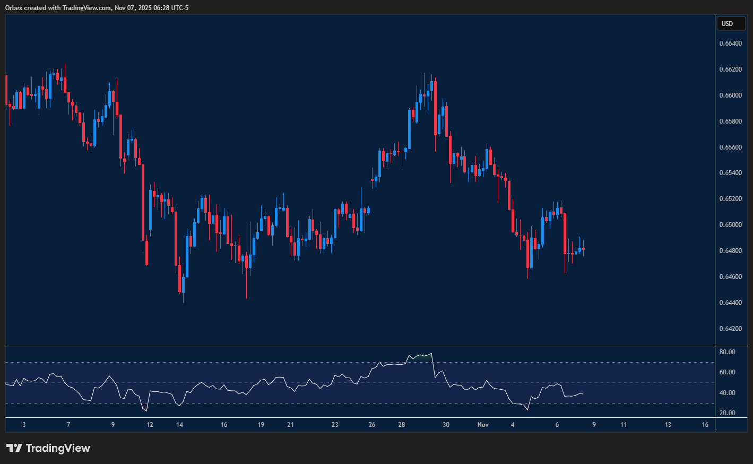Select the 20.00 RSI scale label

(x=727, y=413)
